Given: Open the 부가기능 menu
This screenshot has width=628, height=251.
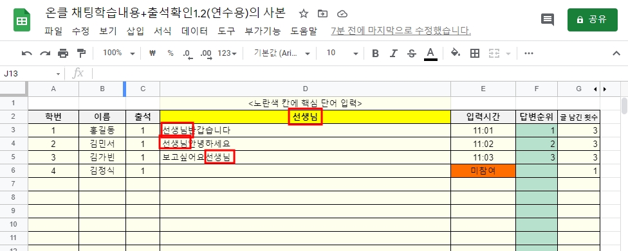Looking at the screenshot, I should pos(263,31).
